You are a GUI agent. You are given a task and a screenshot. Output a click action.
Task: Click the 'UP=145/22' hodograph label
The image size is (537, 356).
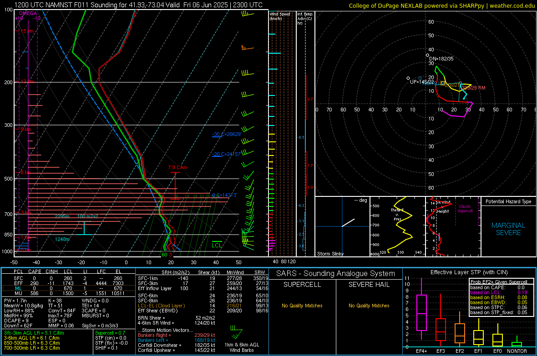click(421, 82)
